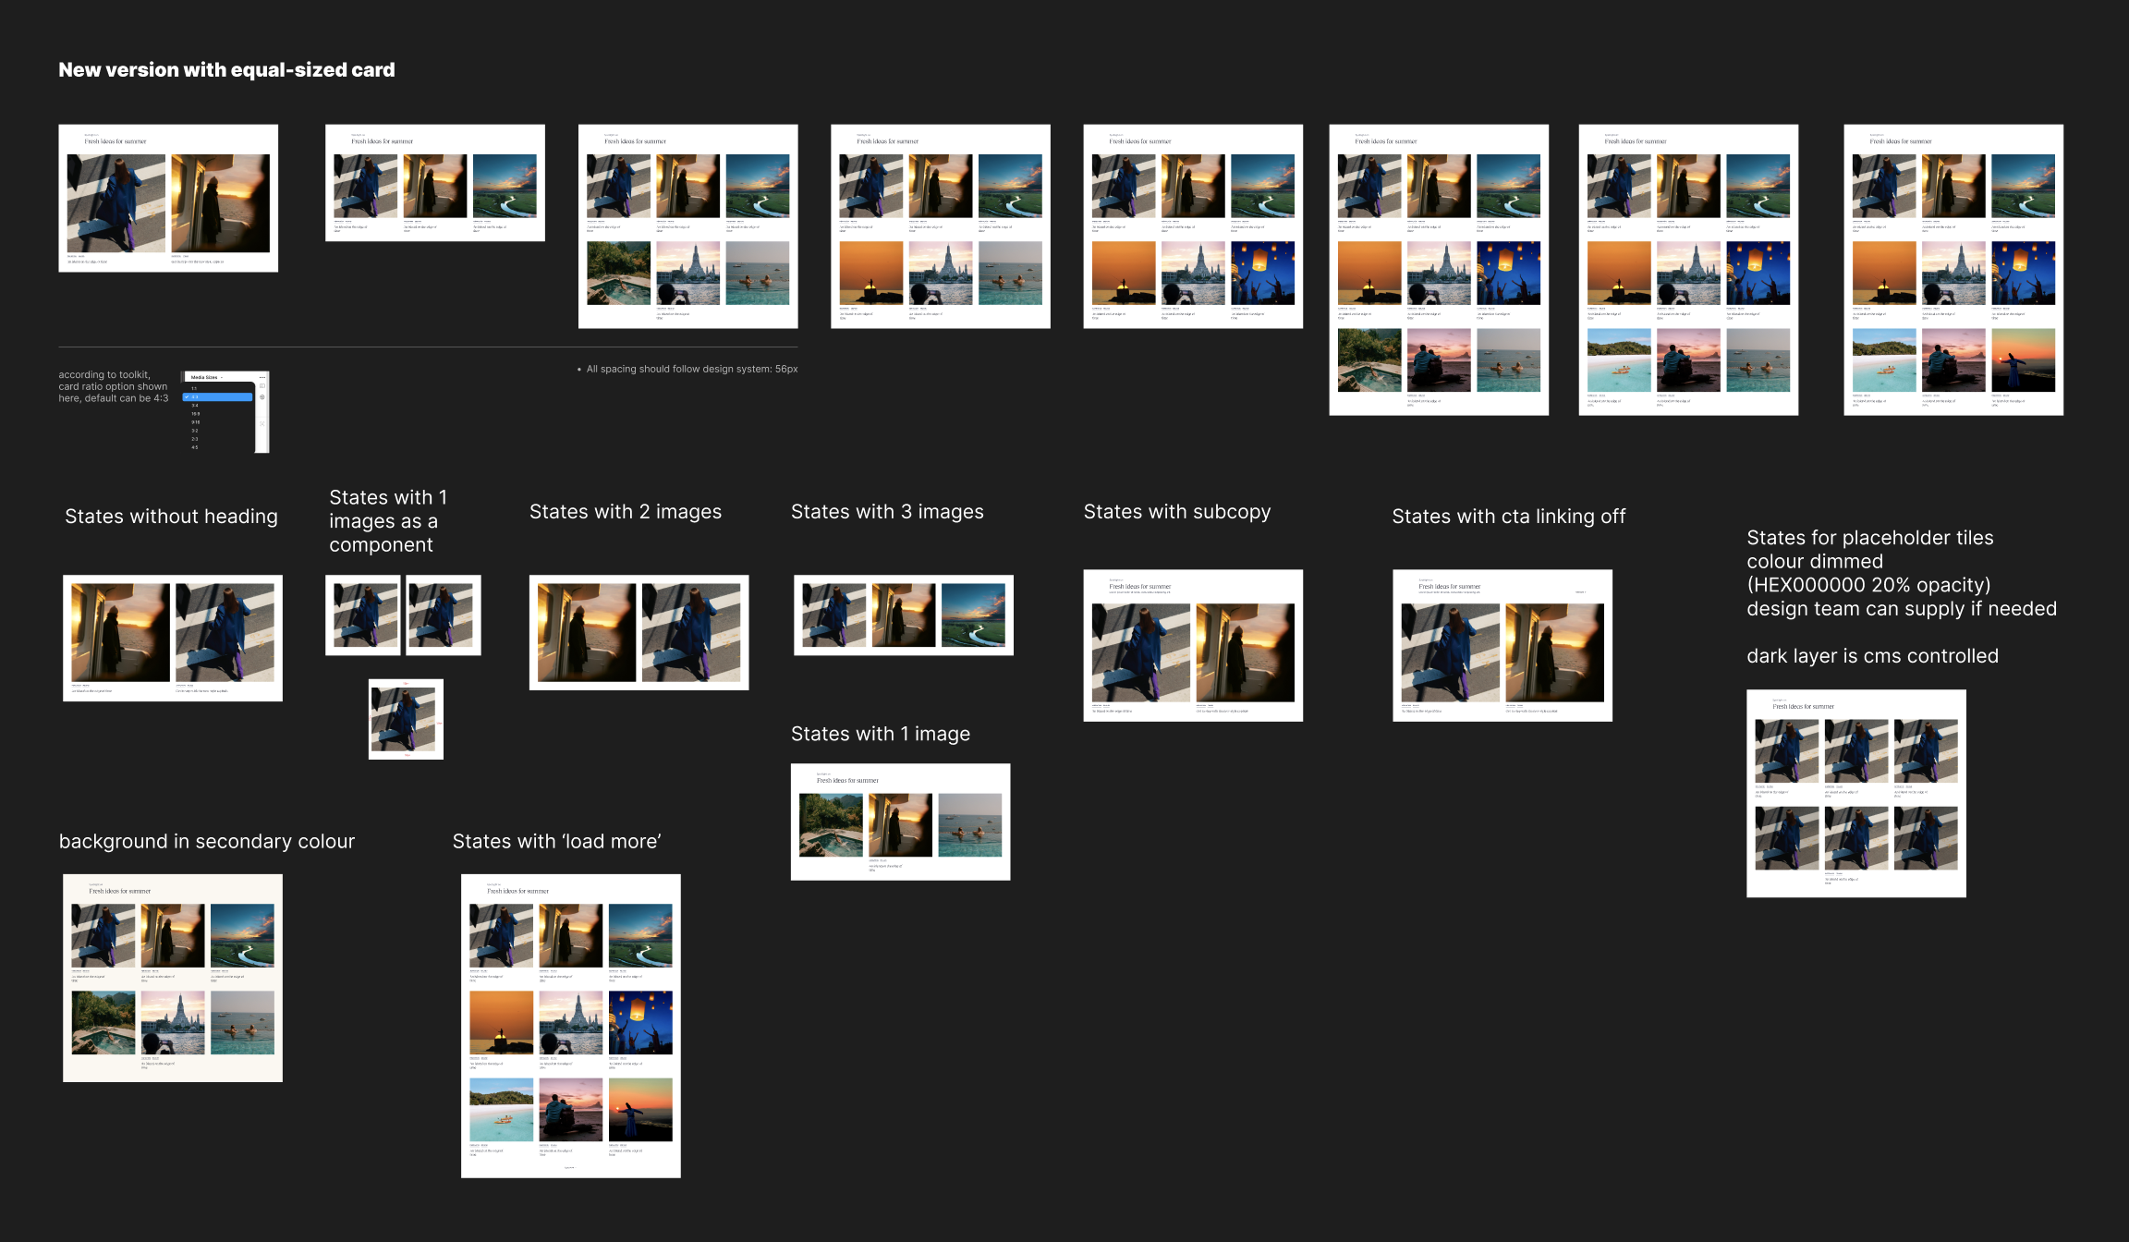Select 'States with 1 images as a component' label
Screen dimensions: 2129x1242
click(388, 521)
